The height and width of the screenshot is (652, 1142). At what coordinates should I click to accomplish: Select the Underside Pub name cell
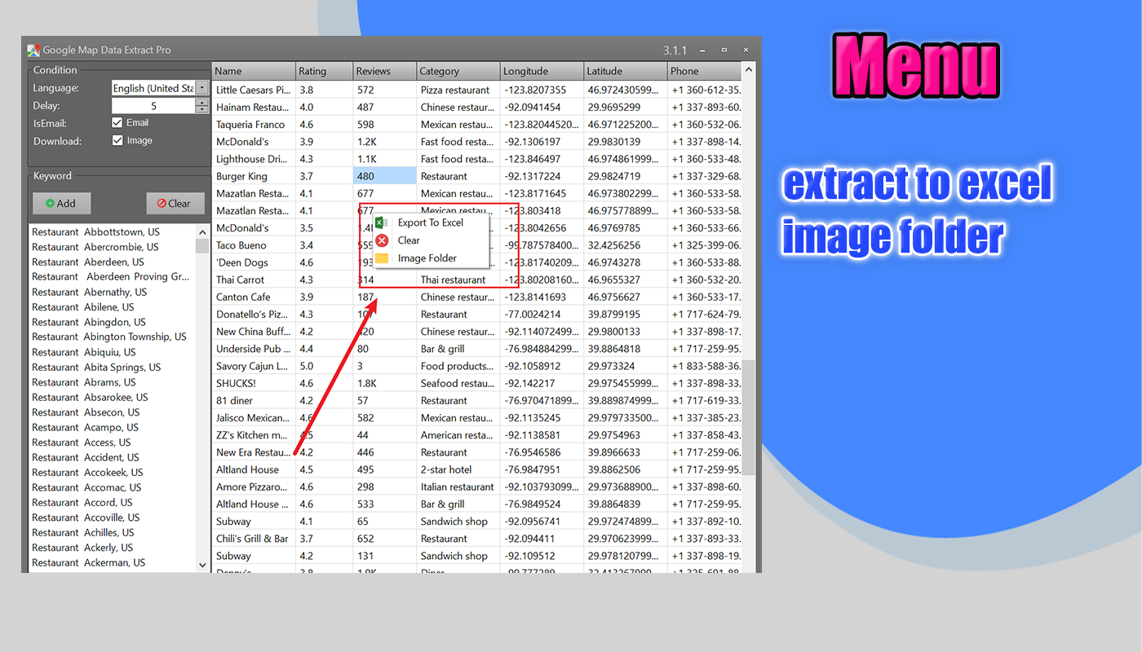tap(254, 349)
